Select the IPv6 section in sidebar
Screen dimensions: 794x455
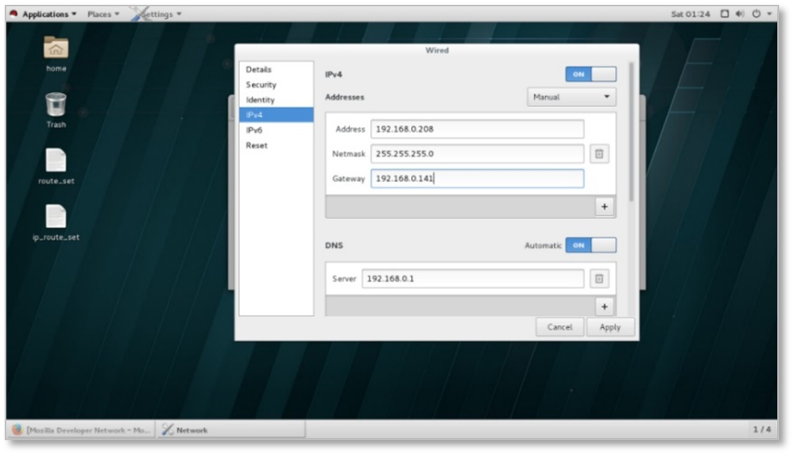[254, 130]
